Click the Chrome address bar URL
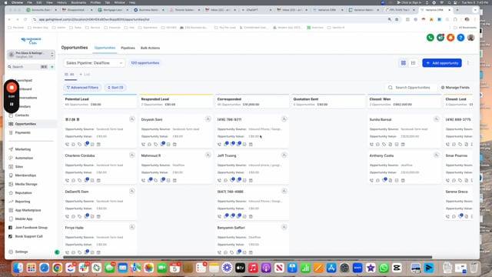The height and width of the screenshot is (277, 492). click(94, 19)
